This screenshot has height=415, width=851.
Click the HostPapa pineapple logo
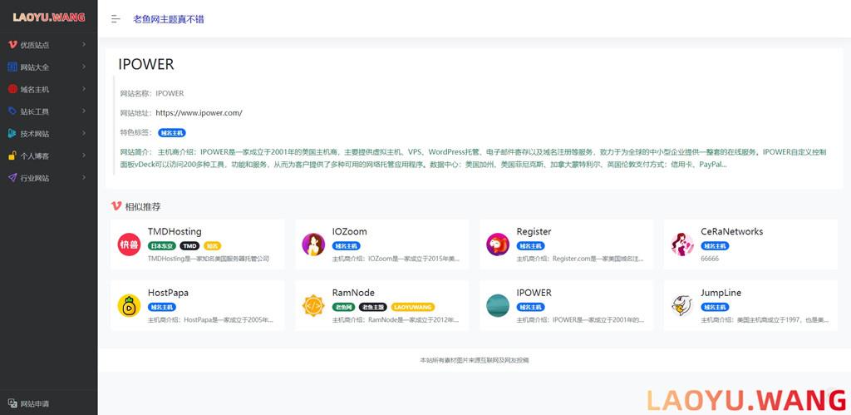[x=129, y=306]
